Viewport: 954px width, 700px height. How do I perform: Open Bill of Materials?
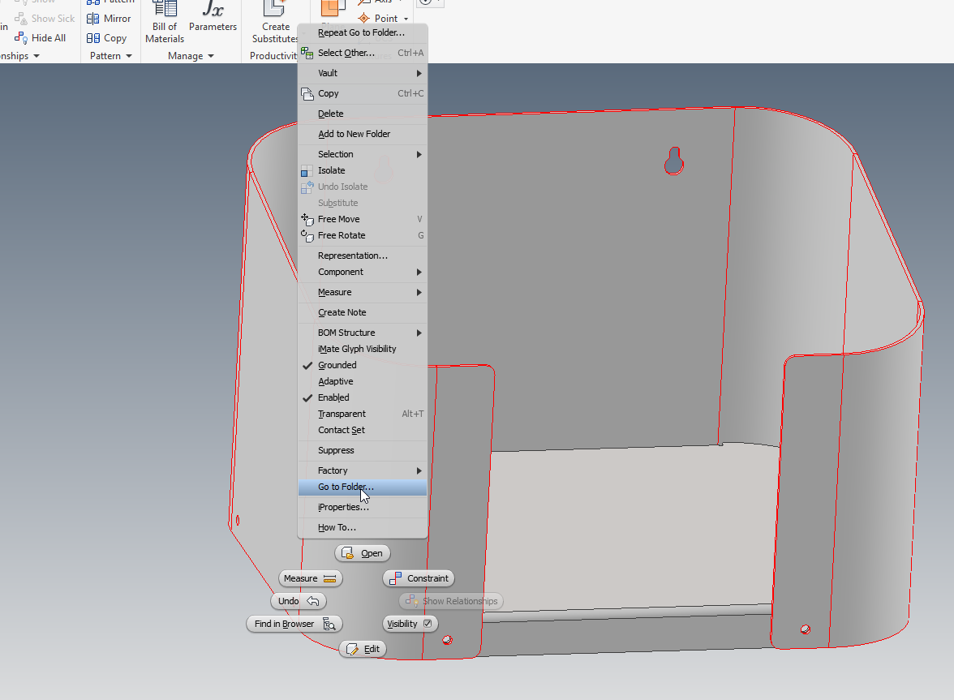pyautogui.click(x=164, y=23)
